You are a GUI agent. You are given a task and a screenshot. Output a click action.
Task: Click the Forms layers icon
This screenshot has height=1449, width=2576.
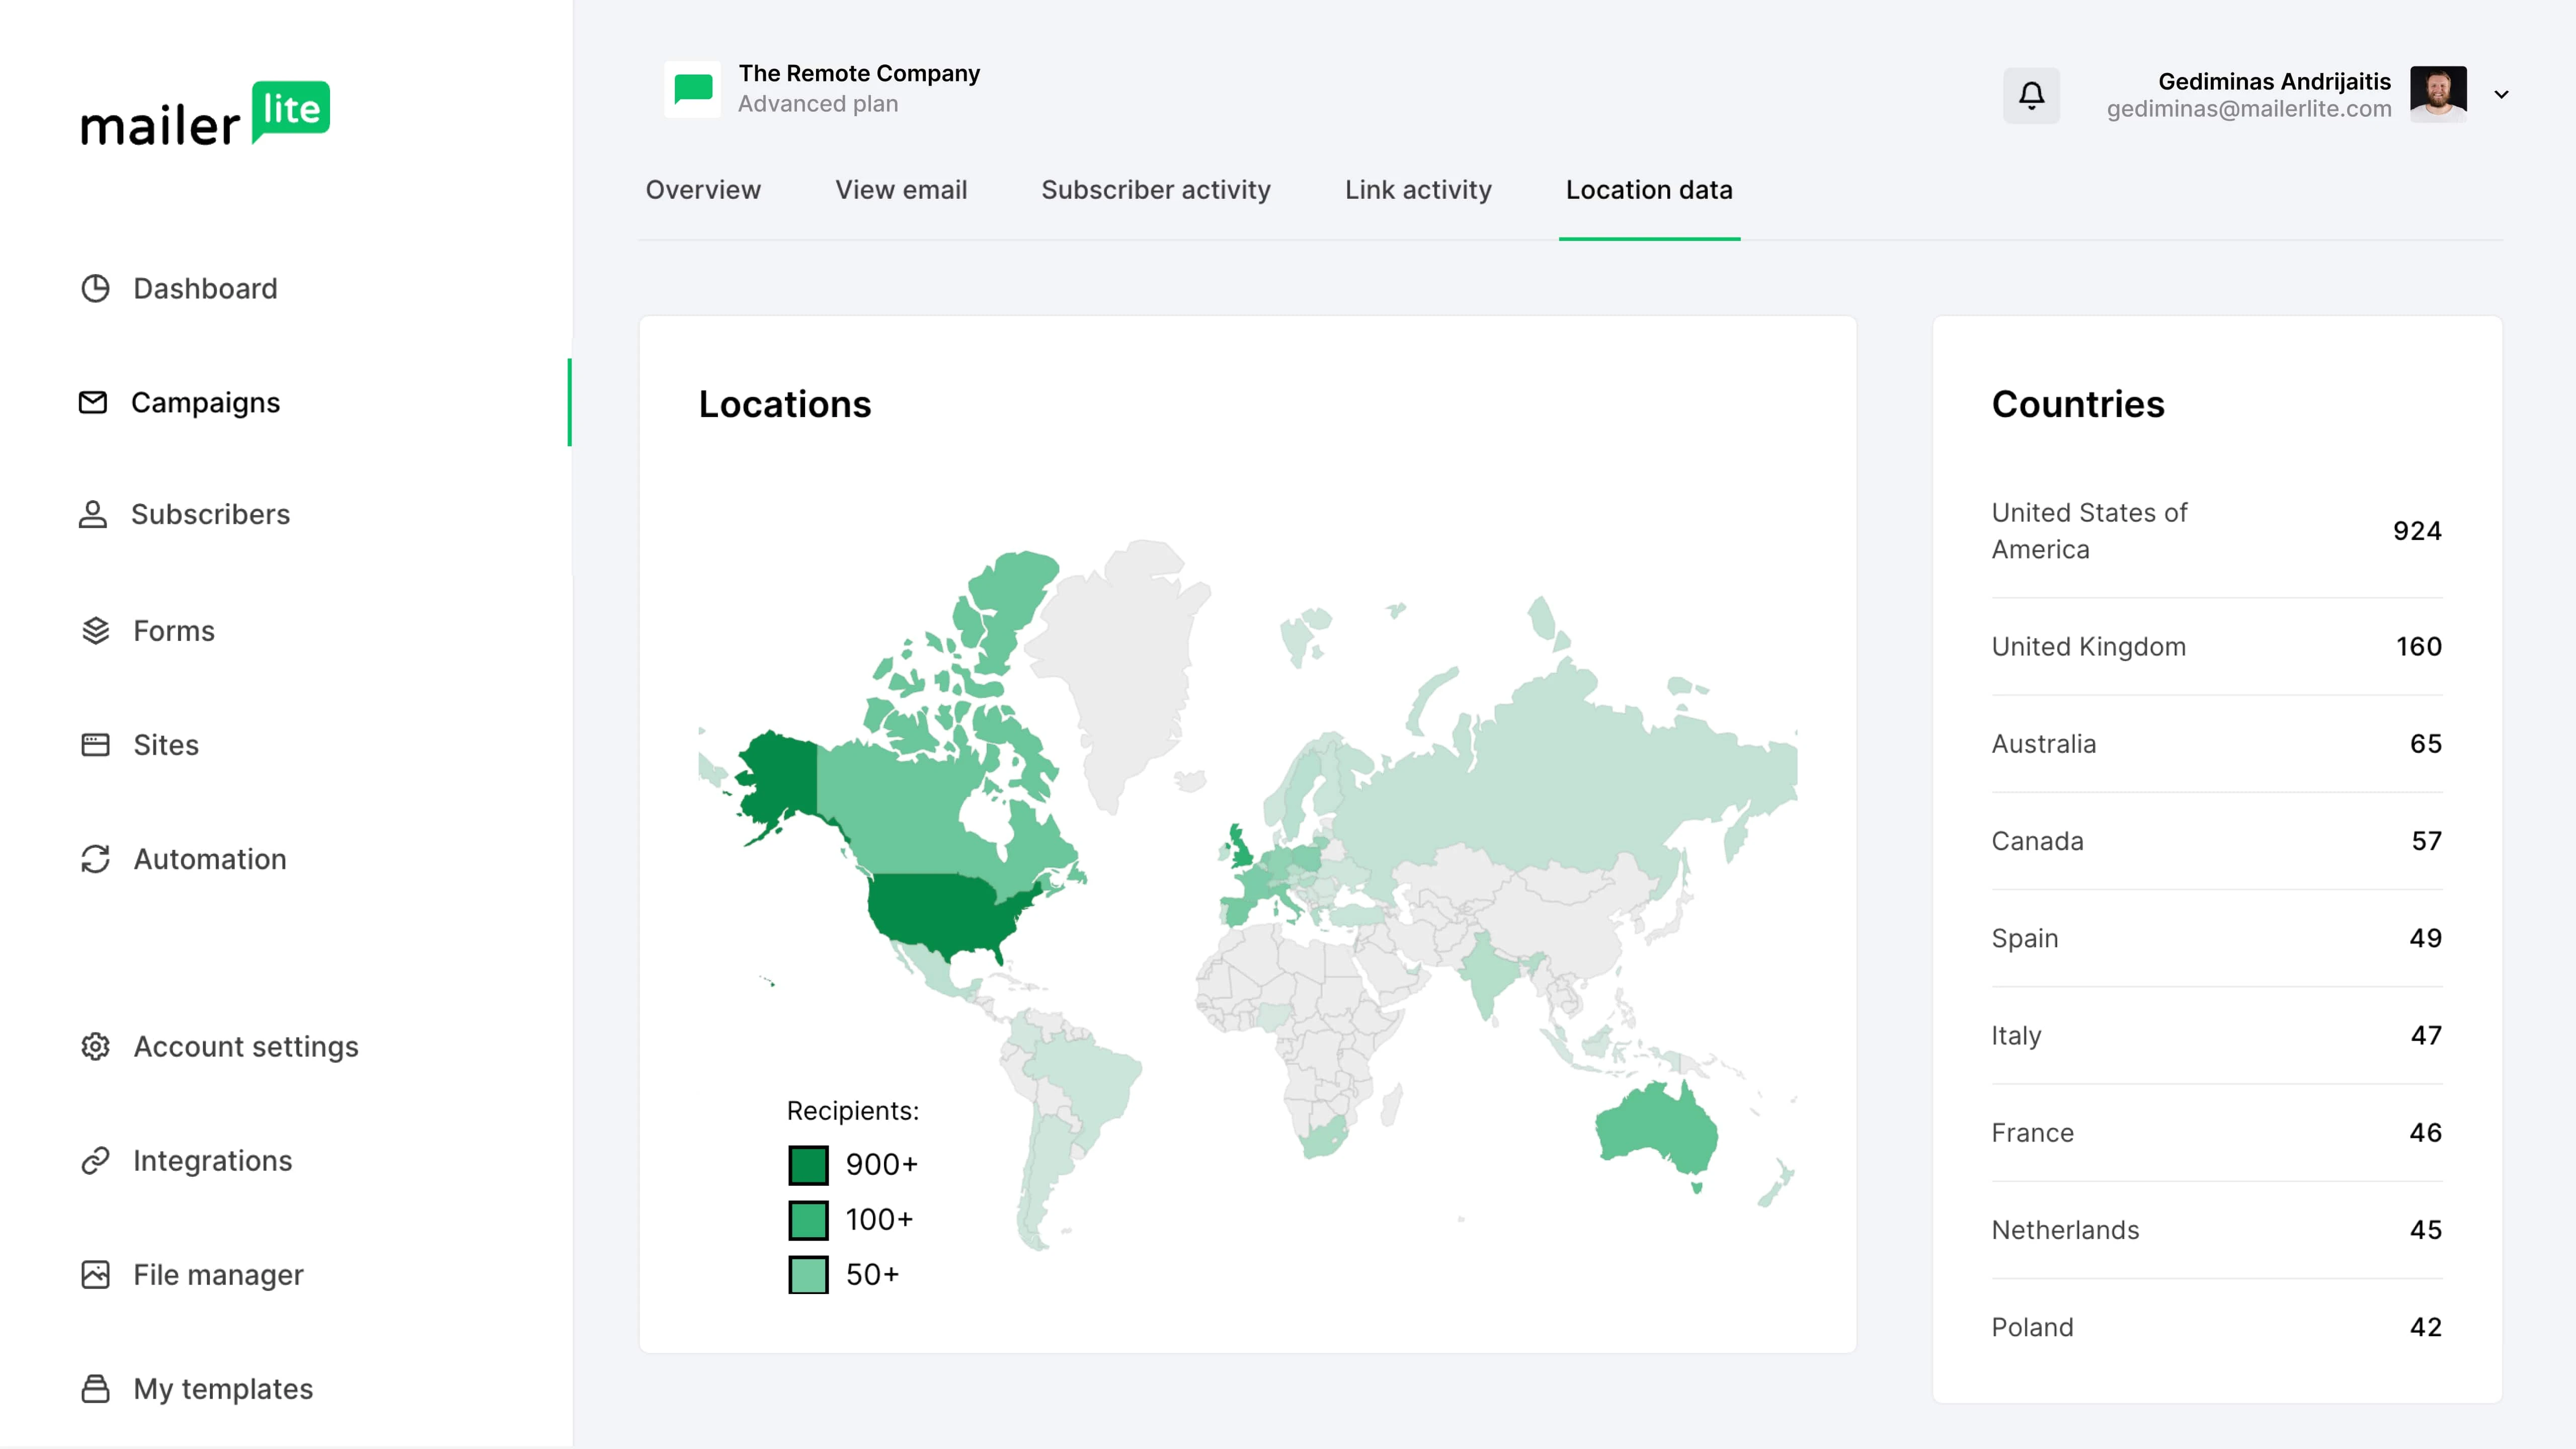95,631
